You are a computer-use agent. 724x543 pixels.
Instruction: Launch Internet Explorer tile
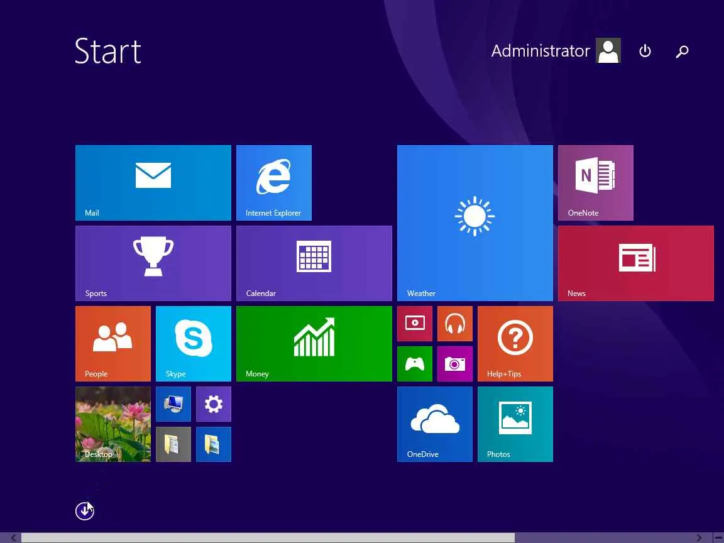pos(274,183)
